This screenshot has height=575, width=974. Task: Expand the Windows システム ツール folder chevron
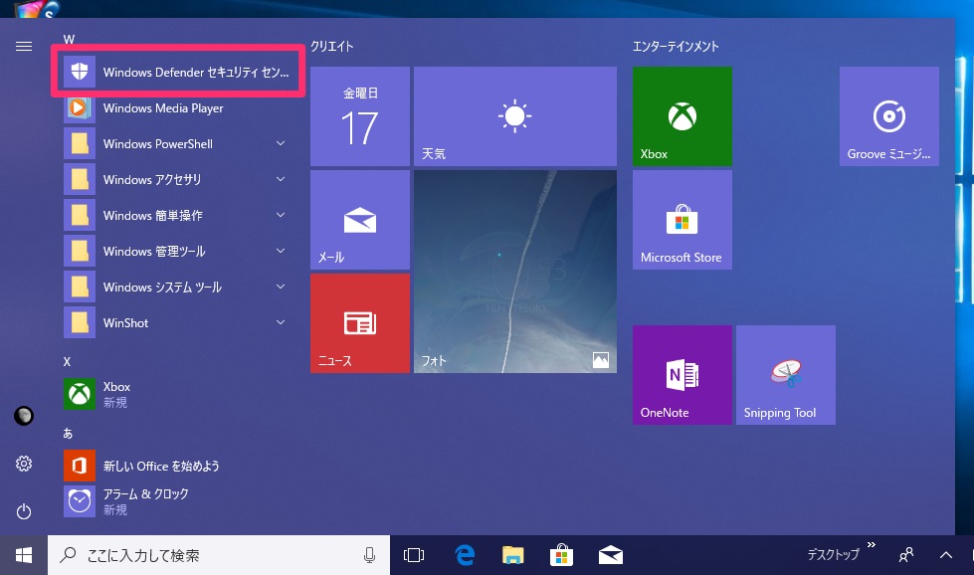click(x=281, y=287)
